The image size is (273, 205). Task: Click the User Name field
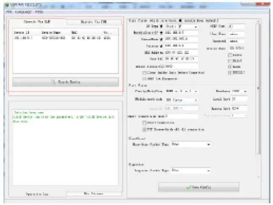pyautogui.click(x=236, y=34)
